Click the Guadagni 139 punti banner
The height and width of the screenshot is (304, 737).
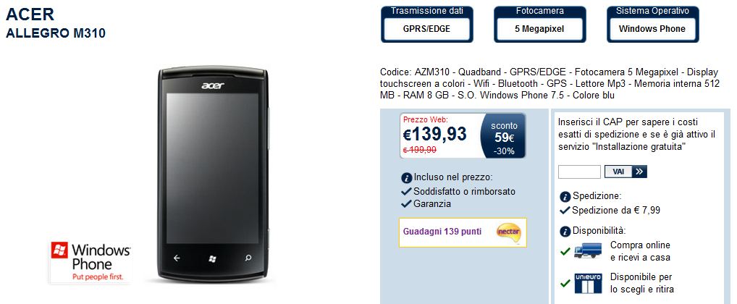(x=463, y=232)
